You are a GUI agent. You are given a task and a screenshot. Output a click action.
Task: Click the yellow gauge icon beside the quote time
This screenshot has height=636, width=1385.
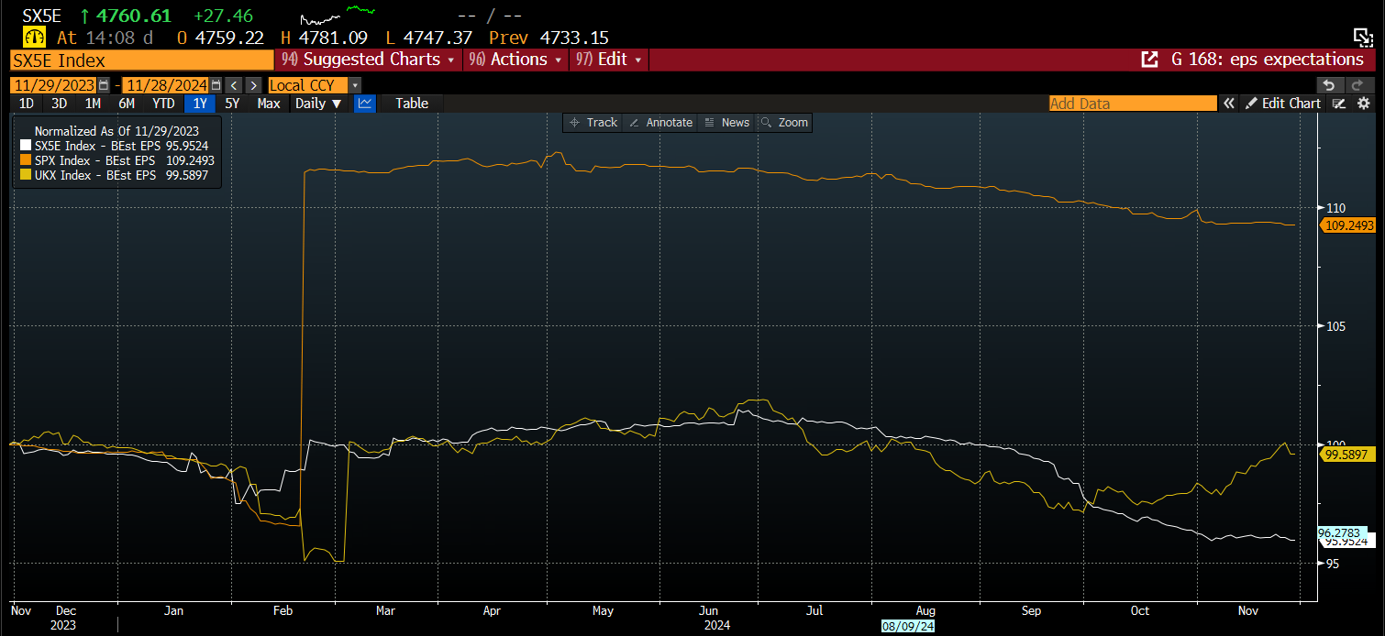(x=34, y=38)
